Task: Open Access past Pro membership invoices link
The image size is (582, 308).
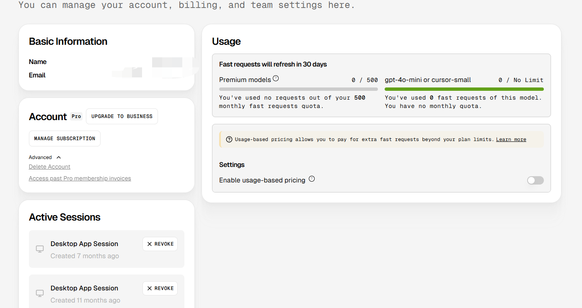Action: tap(80, 178)
